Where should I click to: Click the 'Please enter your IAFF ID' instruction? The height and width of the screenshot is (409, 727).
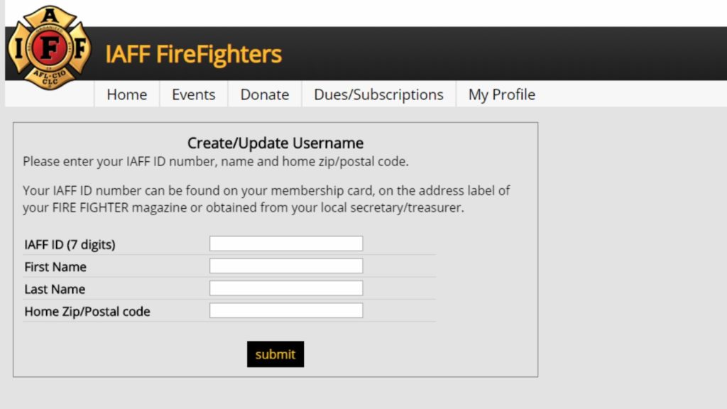(x=215, y=161)
